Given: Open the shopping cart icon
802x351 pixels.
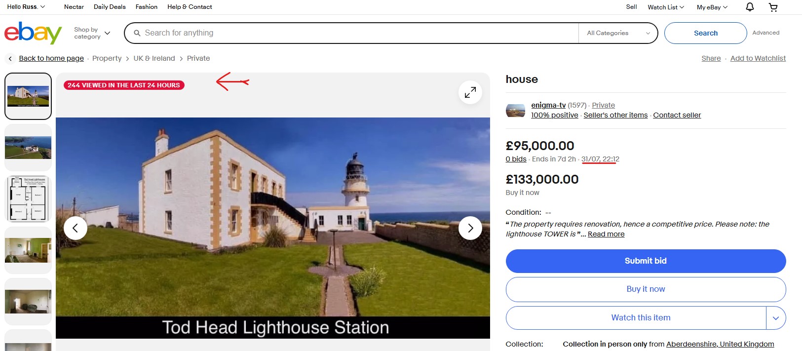Looking at the screenshot, I should [x=773, y=7].
